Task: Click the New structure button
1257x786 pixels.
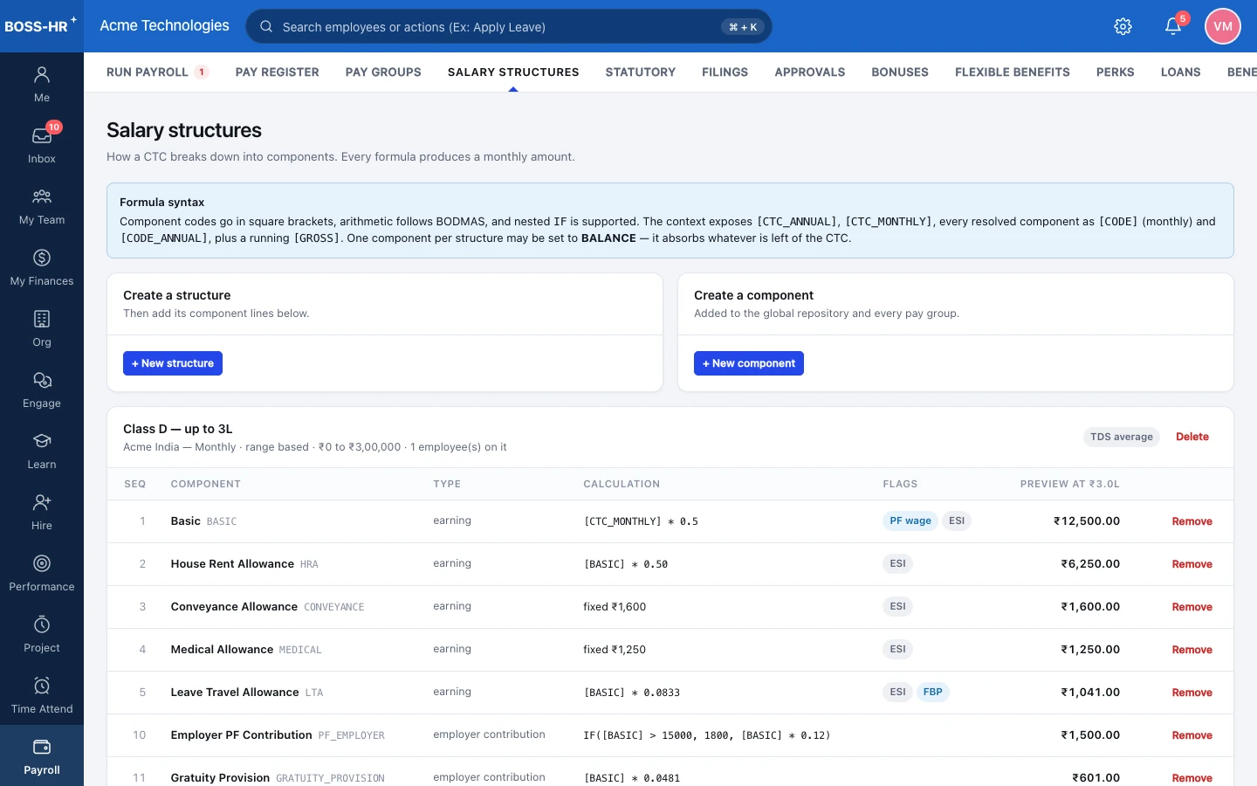Action: click(173, 363)
